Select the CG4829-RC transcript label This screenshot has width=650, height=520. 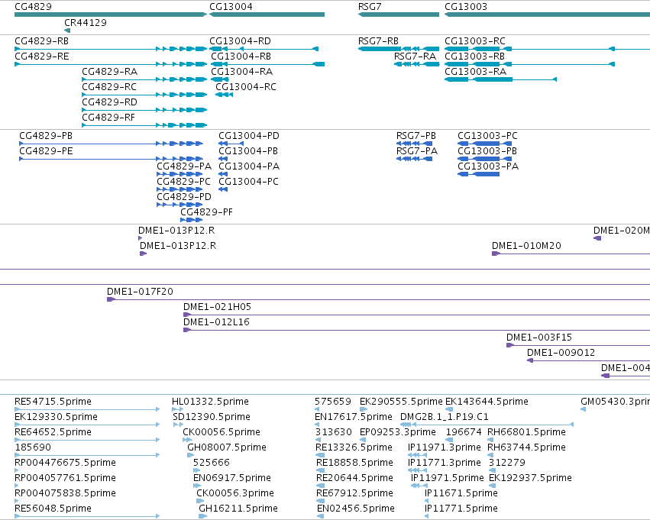tap(109, 87)
